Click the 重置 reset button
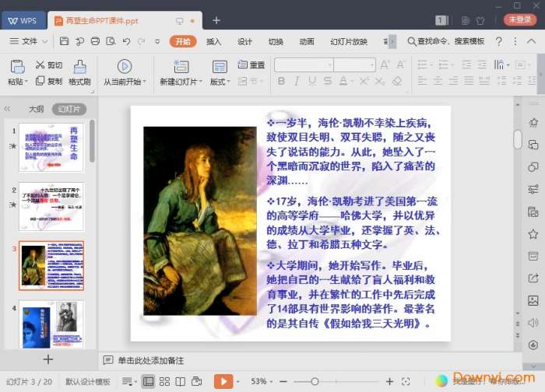Image resolution: width=545 pixels, height=392 pixels. pos(251,65)
